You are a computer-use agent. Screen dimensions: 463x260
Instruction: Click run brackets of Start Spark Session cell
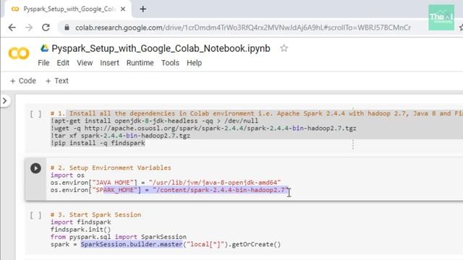point(35,215)
